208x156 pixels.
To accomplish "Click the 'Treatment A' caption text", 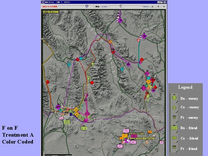I will click(x=18, y=135).
